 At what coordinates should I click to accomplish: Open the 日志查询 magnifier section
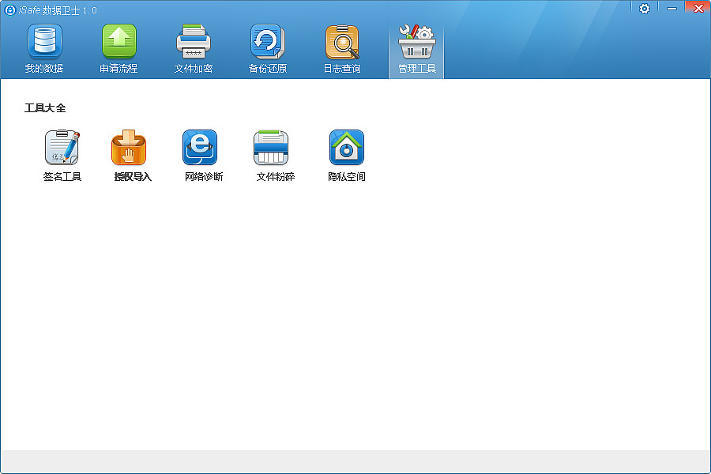pyautogui.click(x=342, y=49)
